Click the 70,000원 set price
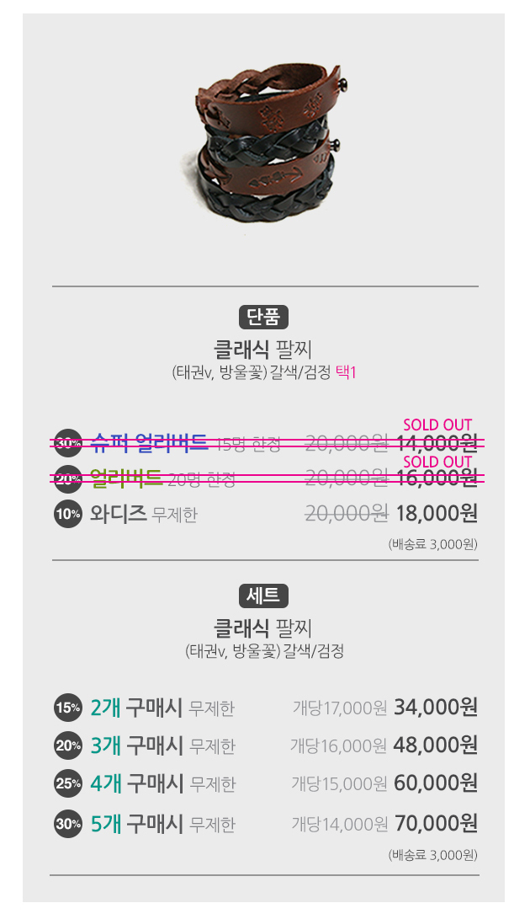The height and width of the screenshot is (919, 530). point(435,822)
